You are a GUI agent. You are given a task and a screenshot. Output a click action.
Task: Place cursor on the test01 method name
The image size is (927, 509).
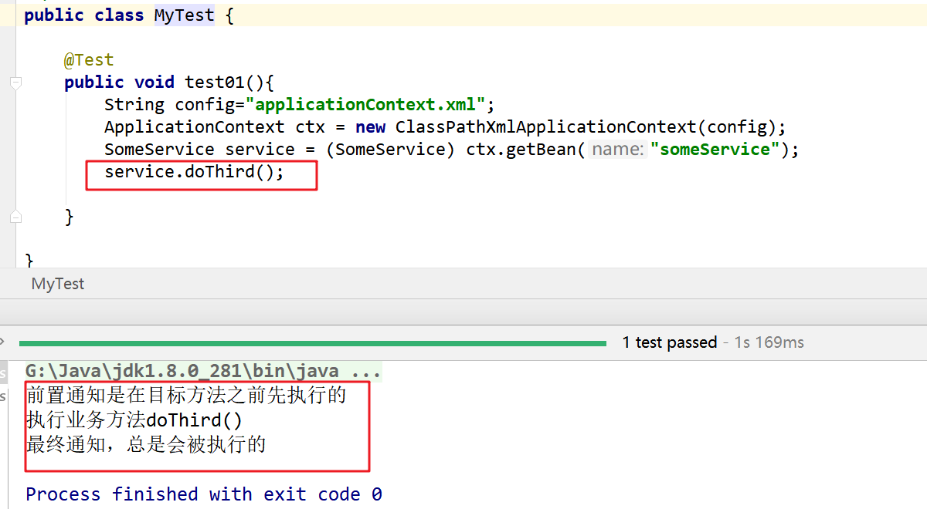pos(215,83)
